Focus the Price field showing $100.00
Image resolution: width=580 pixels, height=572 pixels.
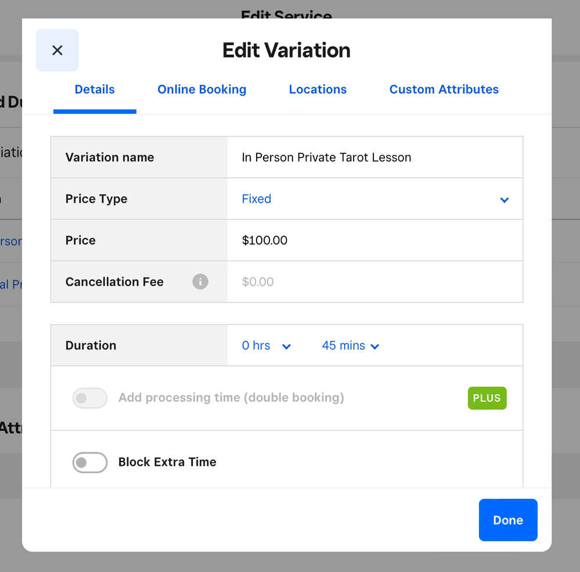374,240
